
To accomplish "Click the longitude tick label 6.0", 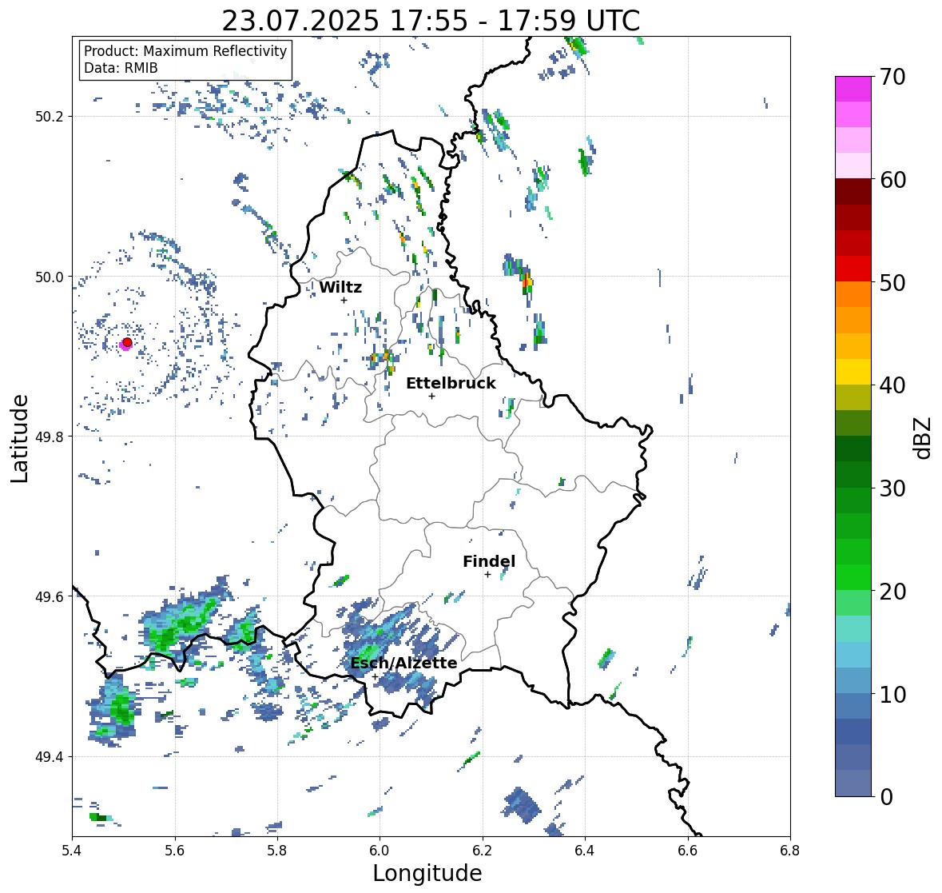I will click(380, 850).
